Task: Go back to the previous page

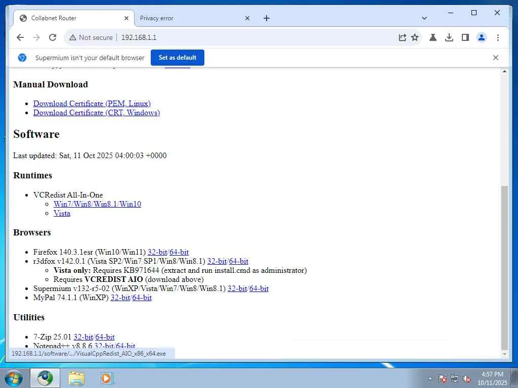Action: click(20, 37)
